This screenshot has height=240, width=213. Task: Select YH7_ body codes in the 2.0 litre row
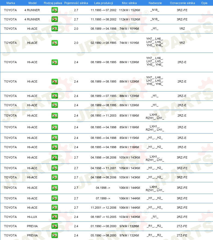click(x=155, y=42)
